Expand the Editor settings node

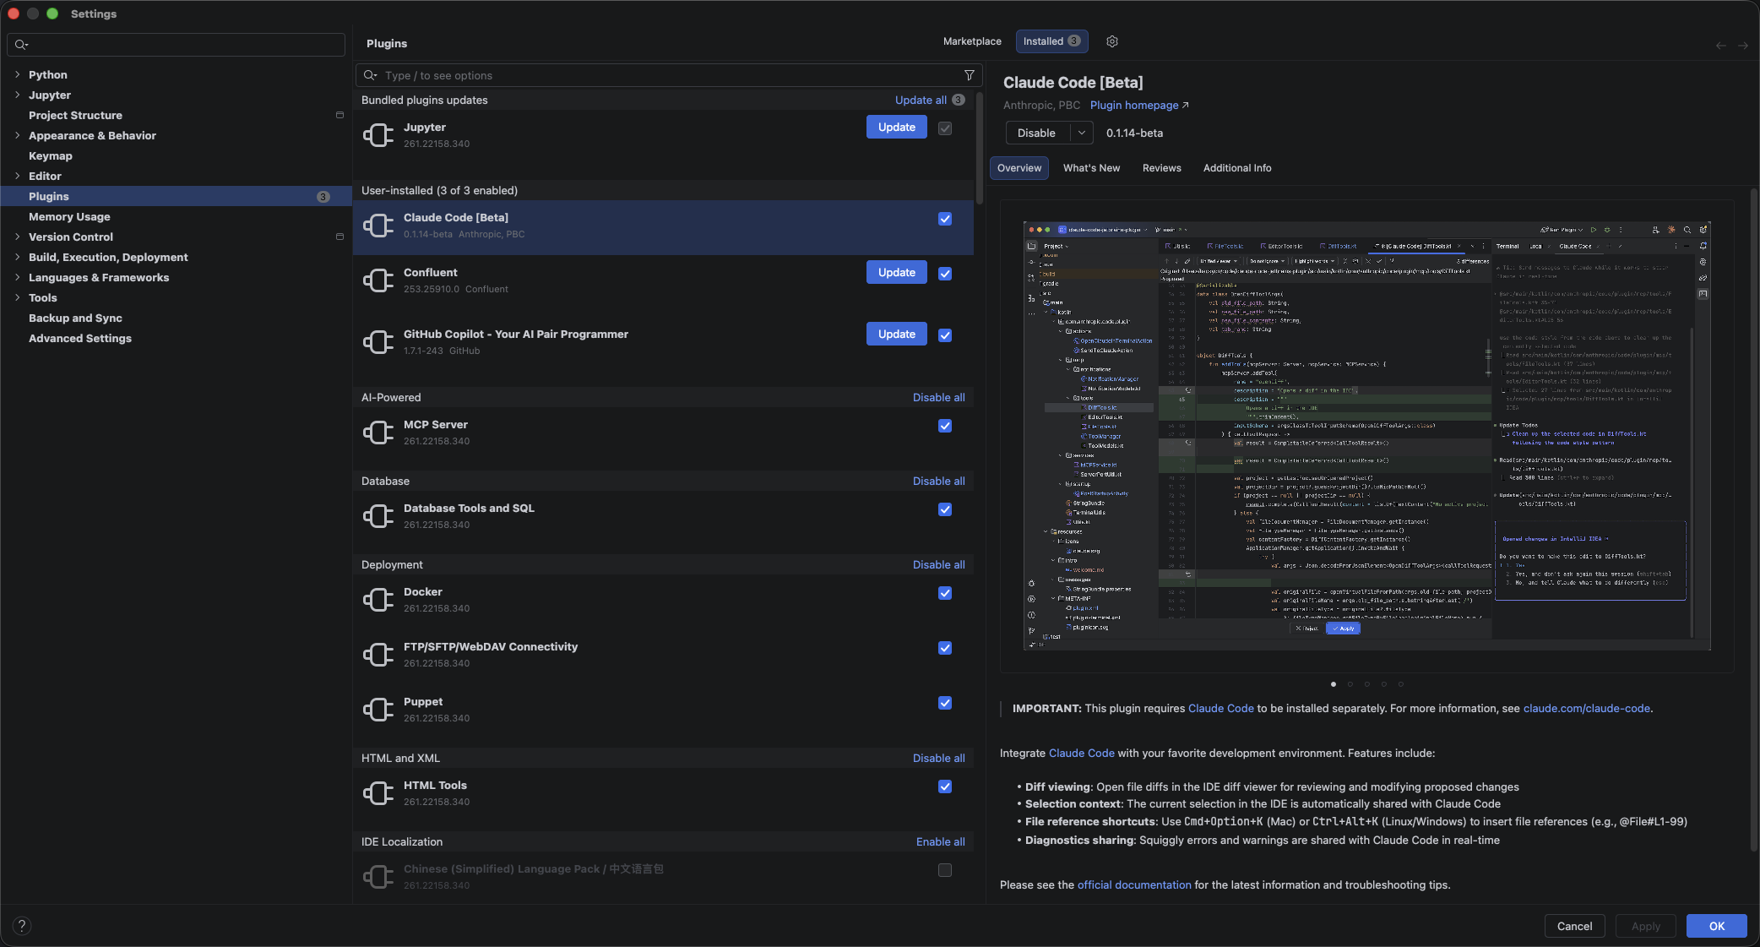coord(17,176)
